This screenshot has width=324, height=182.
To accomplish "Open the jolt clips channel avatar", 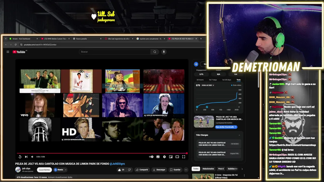I will click(18, 170).
